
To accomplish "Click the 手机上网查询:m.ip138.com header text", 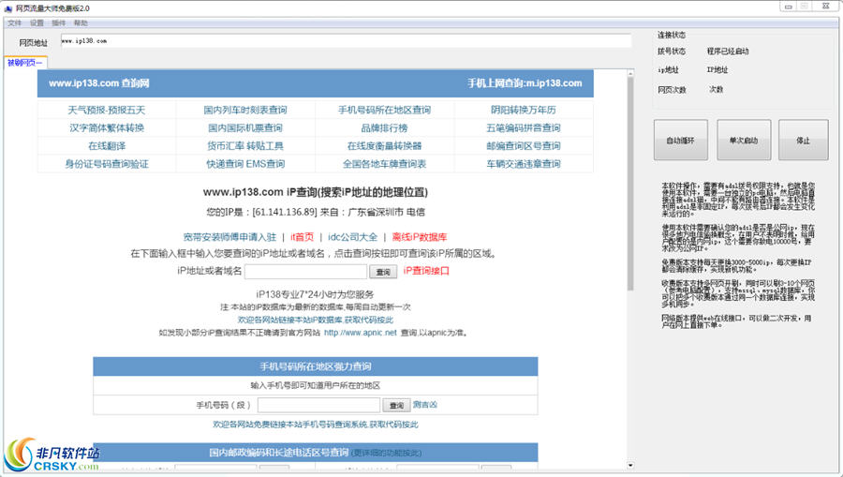I will coord(525,83).
